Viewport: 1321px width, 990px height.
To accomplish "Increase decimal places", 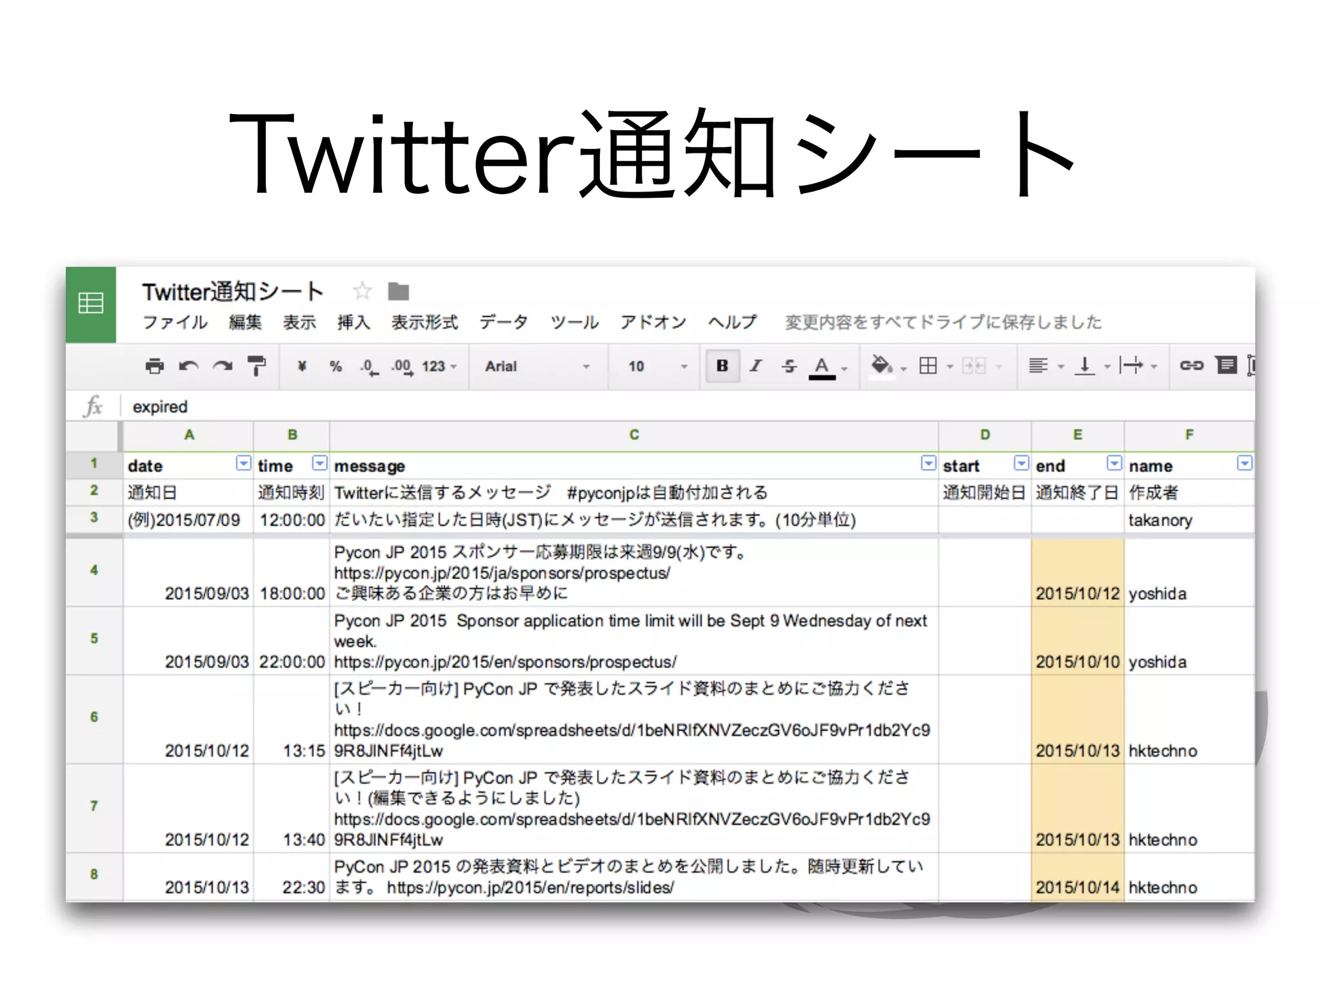I will click(x=402, y=367).
